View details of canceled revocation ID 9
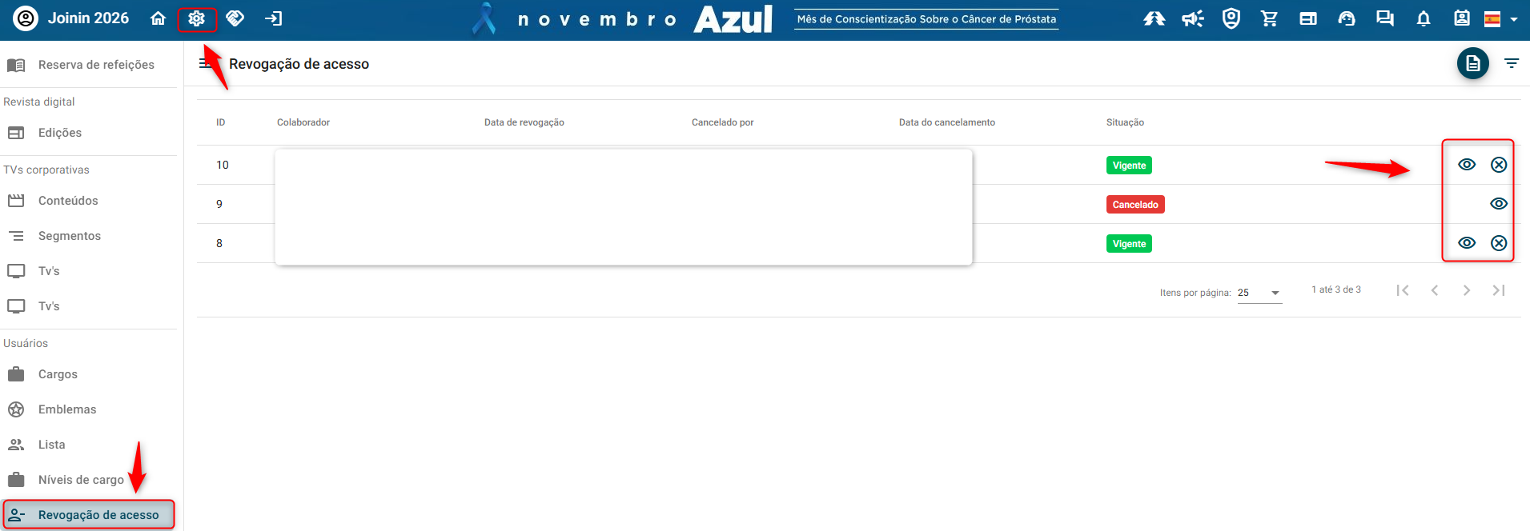Screen dimensions: 1530x531 click(1498, 204)
